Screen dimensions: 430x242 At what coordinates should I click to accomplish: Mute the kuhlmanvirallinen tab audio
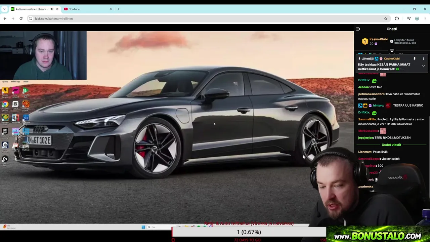52,9
